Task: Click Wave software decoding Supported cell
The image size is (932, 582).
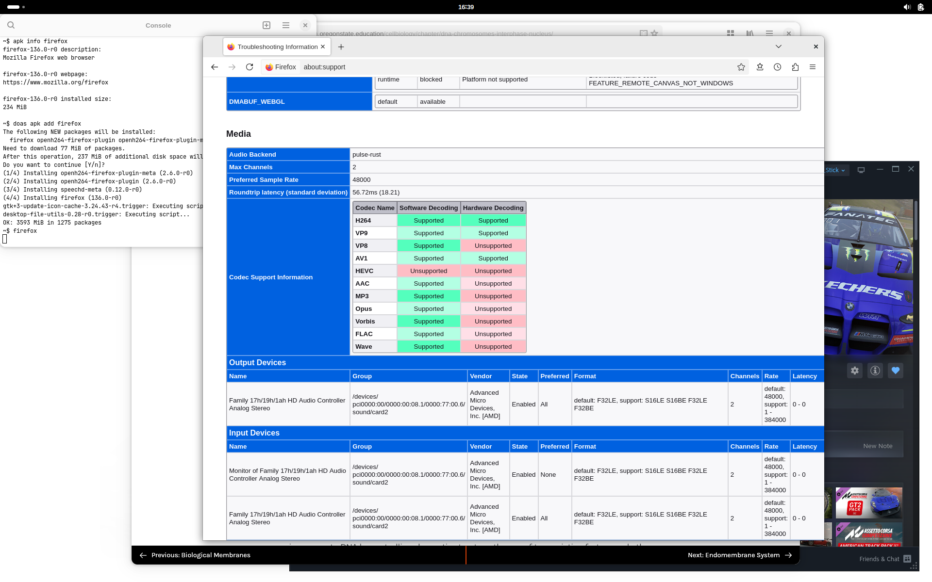Action: coord(429,347)
